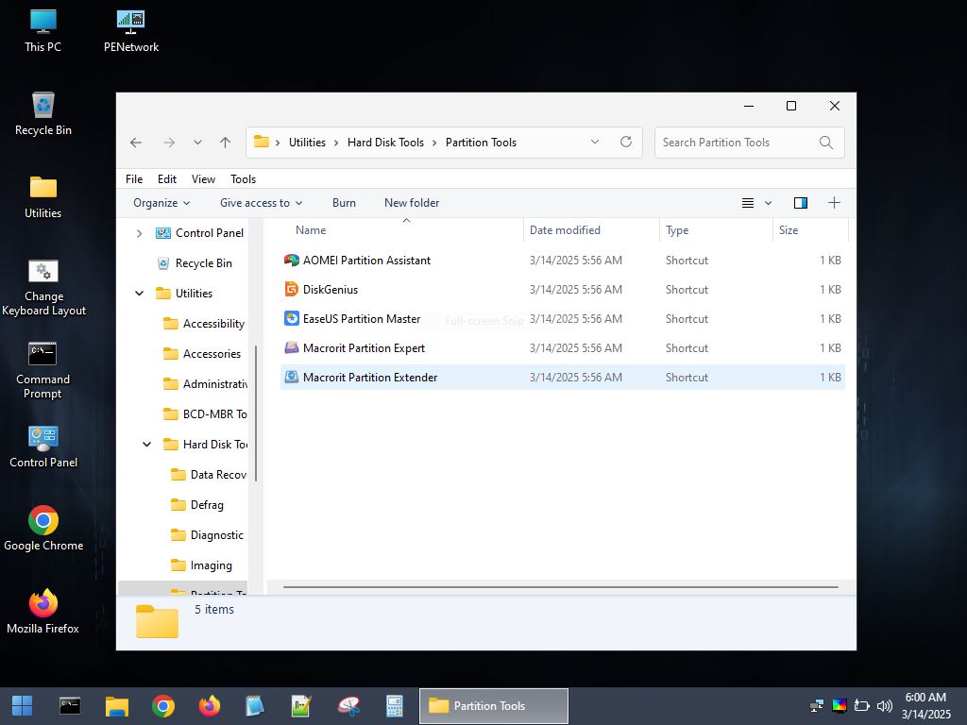Select the DiskGenius shortcut icon
The height and width of the screenshot is (725, 967).
pos(291,289)
